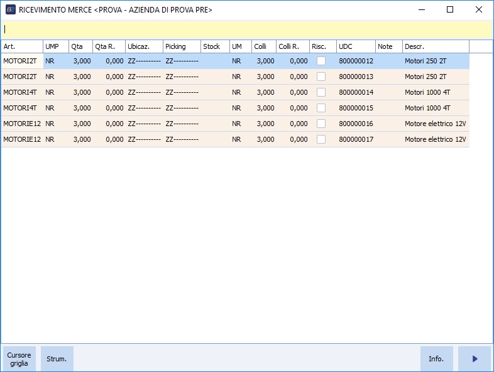Viewport: 494px width, 372px height.
Task: Click the Info. button
Action: coord(436,359)
